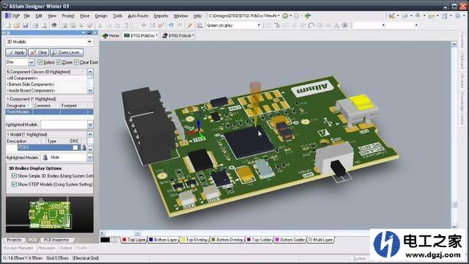The height and width of the screenshot is (264, 469).
Task: Click the printer-like icon in the top-right utilities toolbar
Action: click(x=405, y=16)
